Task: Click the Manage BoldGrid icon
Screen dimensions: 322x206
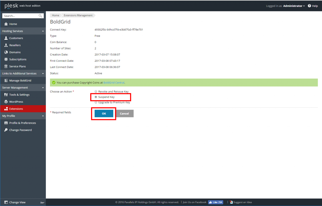Action: [x=6, y=80]
